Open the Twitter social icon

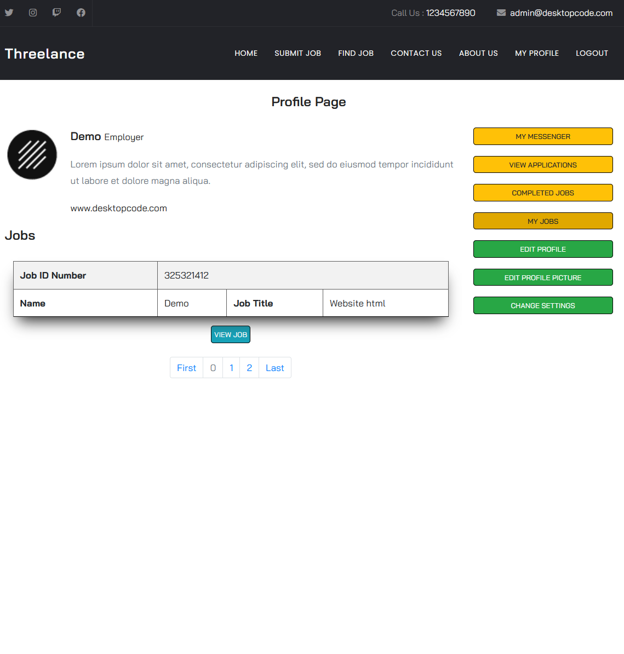coord(9,13)
